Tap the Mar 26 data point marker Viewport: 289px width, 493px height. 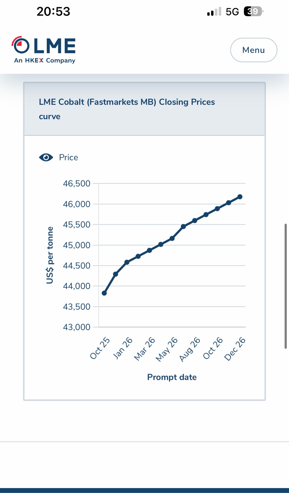149,250
